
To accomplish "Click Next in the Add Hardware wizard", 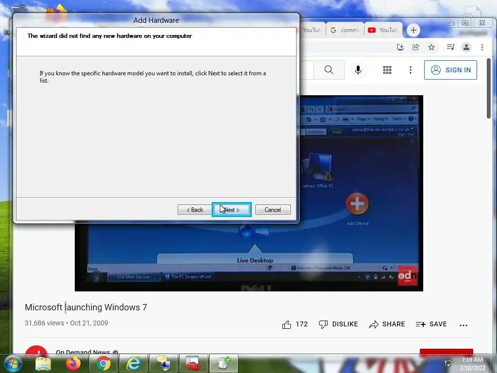I will pos(232,210).
